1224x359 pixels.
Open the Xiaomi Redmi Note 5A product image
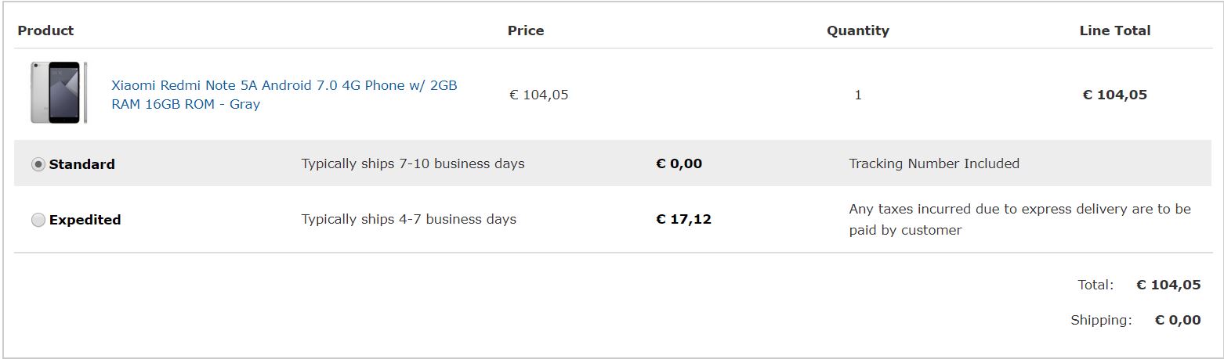click(59, 92)
